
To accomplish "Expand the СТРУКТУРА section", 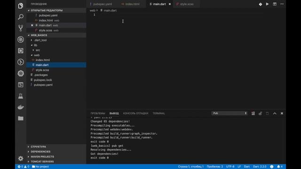I will 38,147.
